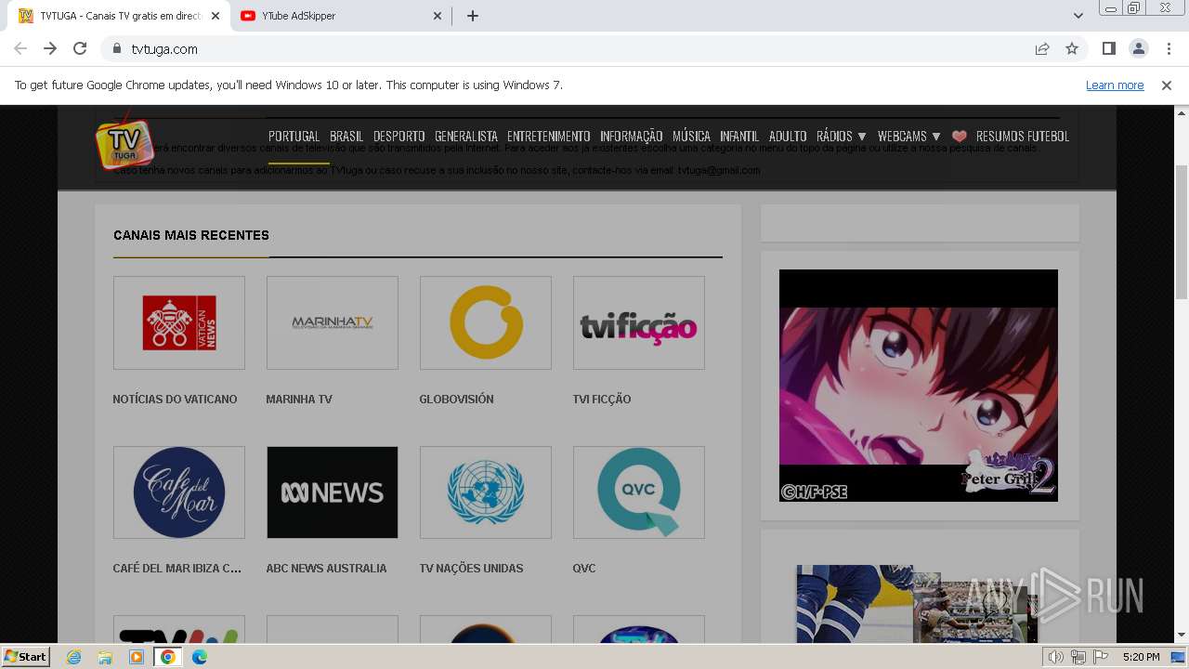
Task: Open the share page icon in address bar
Action: [x=1042, y=48]
